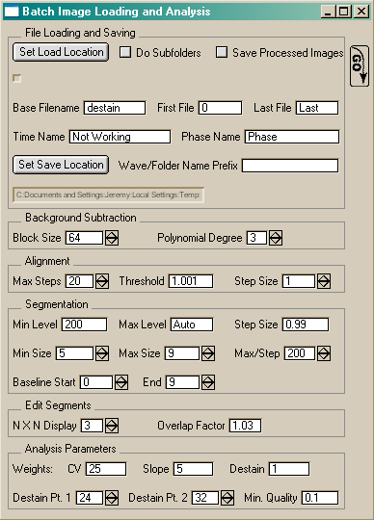Click the Max Steps stepper arrows
The height and width of the screenshot is (520, 374).
(102, 281)
